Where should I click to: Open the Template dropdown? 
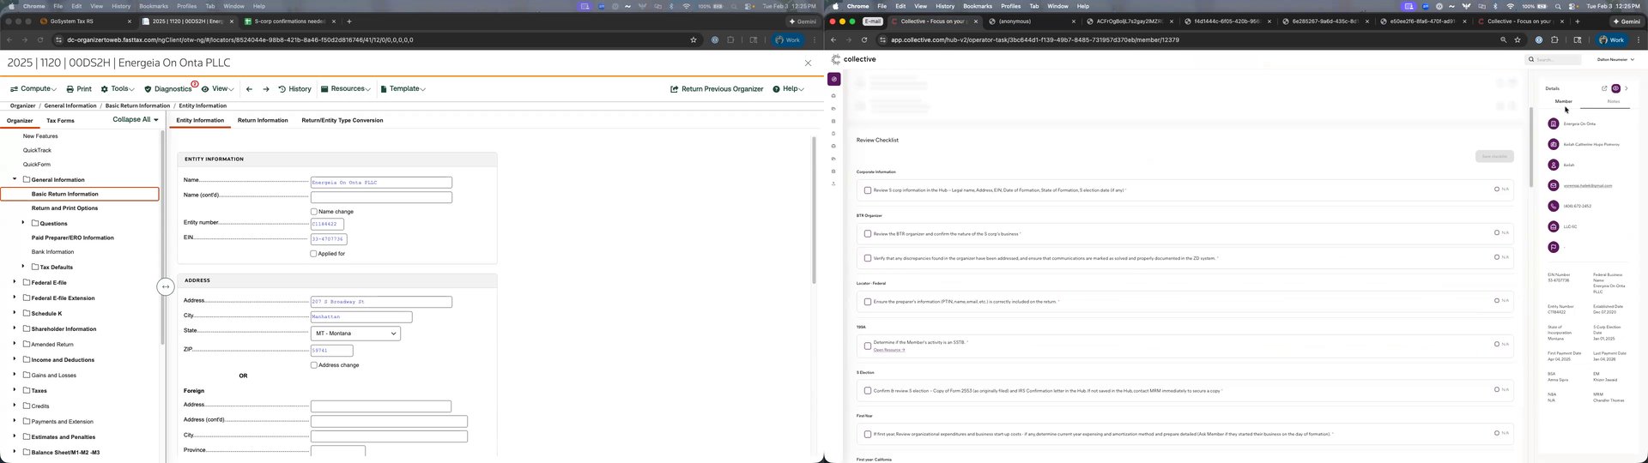(x=403, y=88)
